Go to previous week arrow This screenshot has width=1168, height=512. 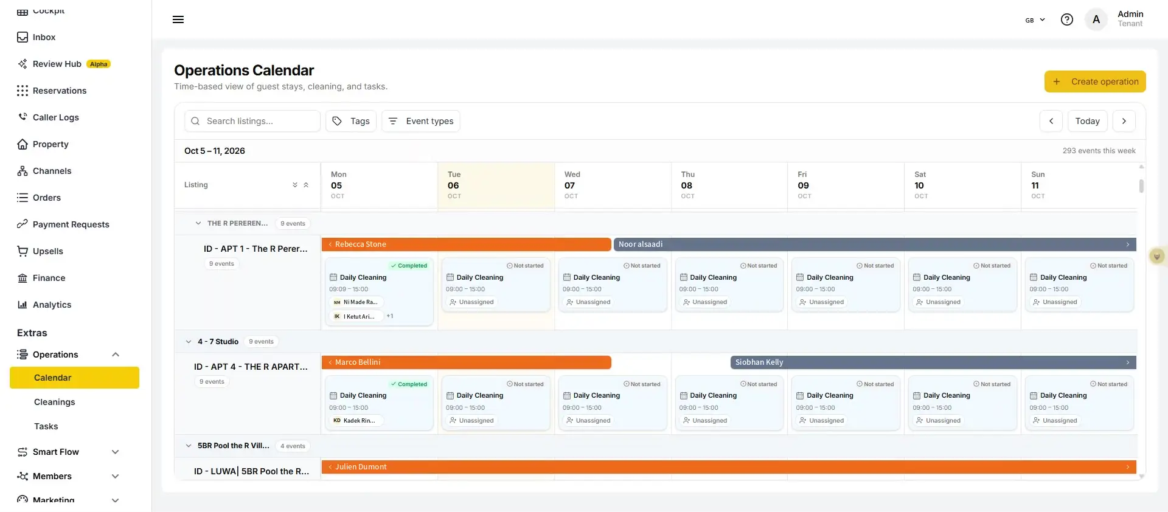(x=1051, y=121)
